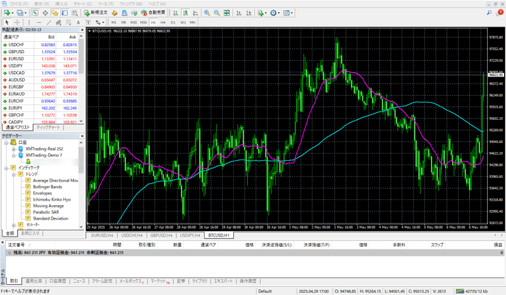
Task: Select the crosshair tool
Action: [17, 22]
